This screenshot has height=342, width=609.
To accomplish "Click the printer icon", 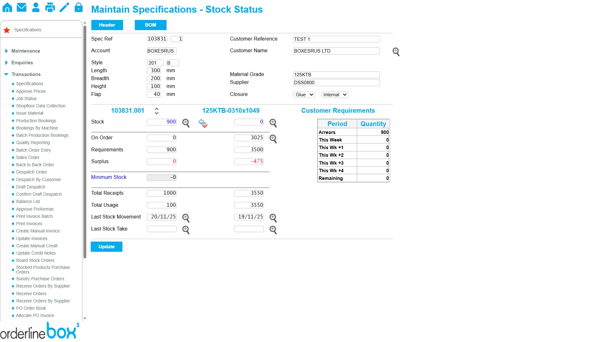I will coord(50,7).
